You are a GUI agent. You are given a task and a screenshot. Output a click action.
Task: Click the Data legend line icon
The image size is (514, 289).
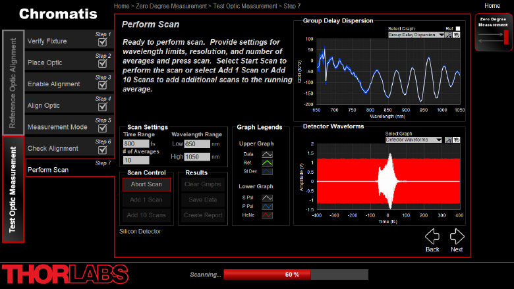(x=268, y=154)
